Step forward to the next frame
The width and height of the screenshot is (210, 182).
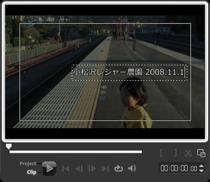point(92,168)
